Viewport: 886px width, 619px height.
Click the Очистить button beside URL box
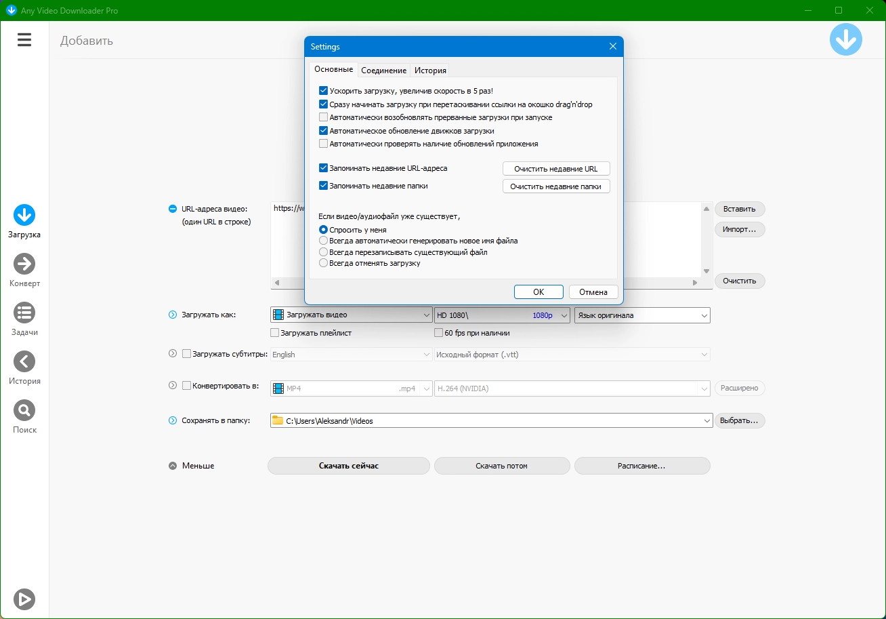click(x=740, y=281)
